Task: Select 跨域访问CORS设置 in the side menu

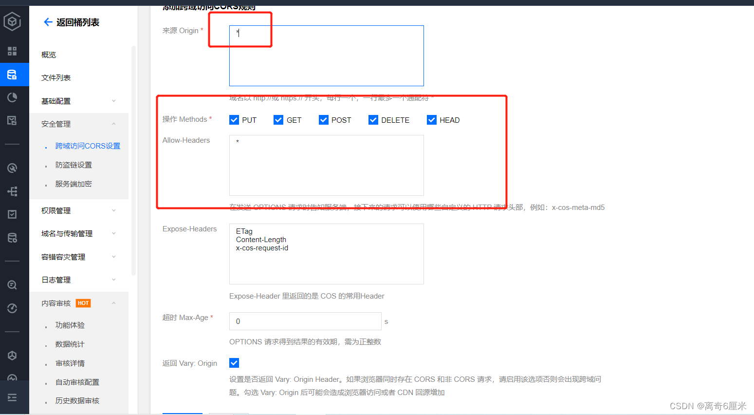Action: (x=88, y=146)
